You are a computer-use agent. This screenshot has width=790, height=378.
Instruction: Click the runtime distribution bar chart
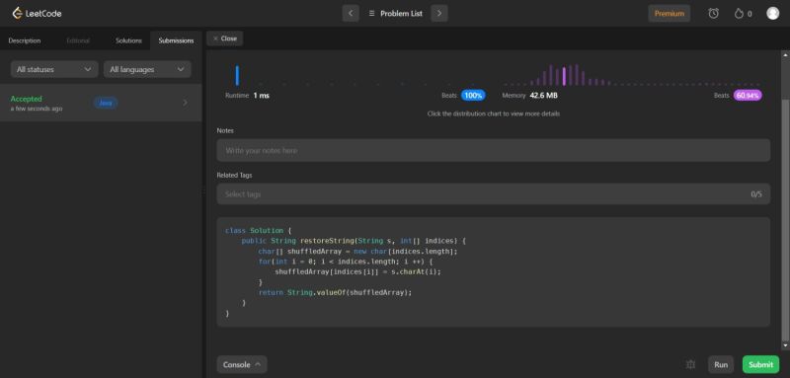tap(355, 75)
